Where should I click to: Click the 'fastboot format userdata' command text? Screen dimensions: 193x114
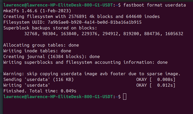(155, 5)
